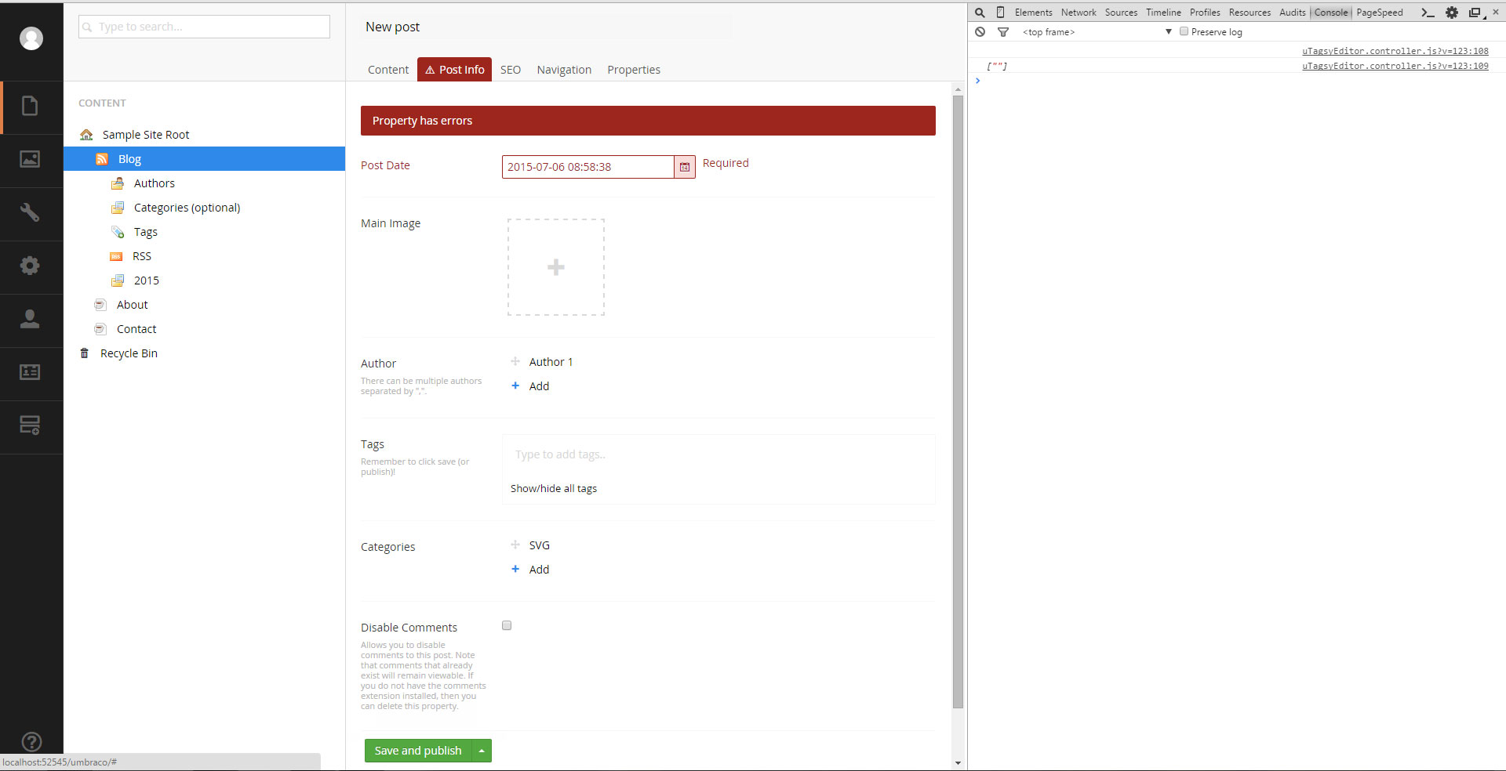Open the uTagsyEditor.controller.js:108 source link
Image resolution: width=1506 pixels, height=771 pixels.
pyautogui.click(x=1395, y=51)
